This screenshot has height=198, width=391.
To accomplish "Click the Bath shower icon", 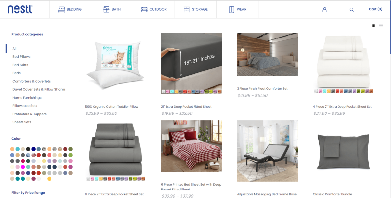I will 106,9.
